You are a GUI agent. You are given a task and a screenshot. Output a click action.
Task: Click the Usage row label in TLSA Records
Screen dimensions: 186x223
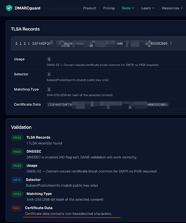click(x=19, y=59)
